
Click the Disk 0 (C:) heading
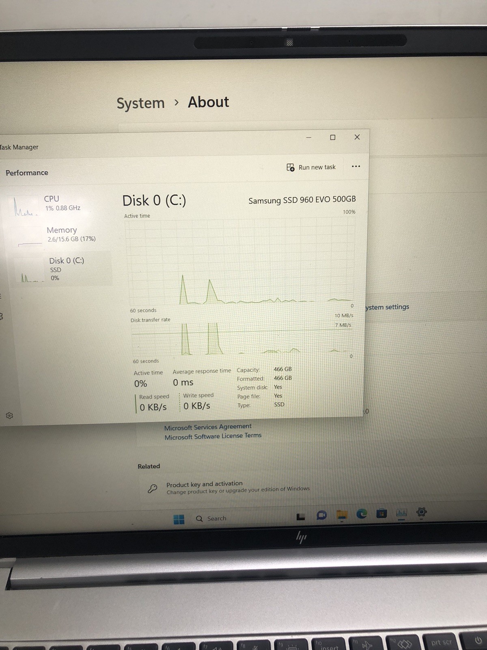[154, 201]
